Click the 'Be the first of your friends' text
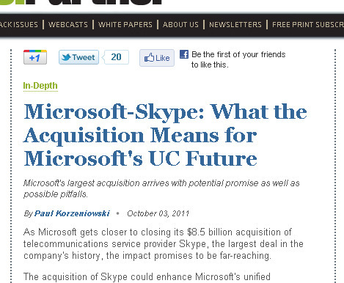The image size is (344, 283). pyautogui.click(x=238, y=59)
